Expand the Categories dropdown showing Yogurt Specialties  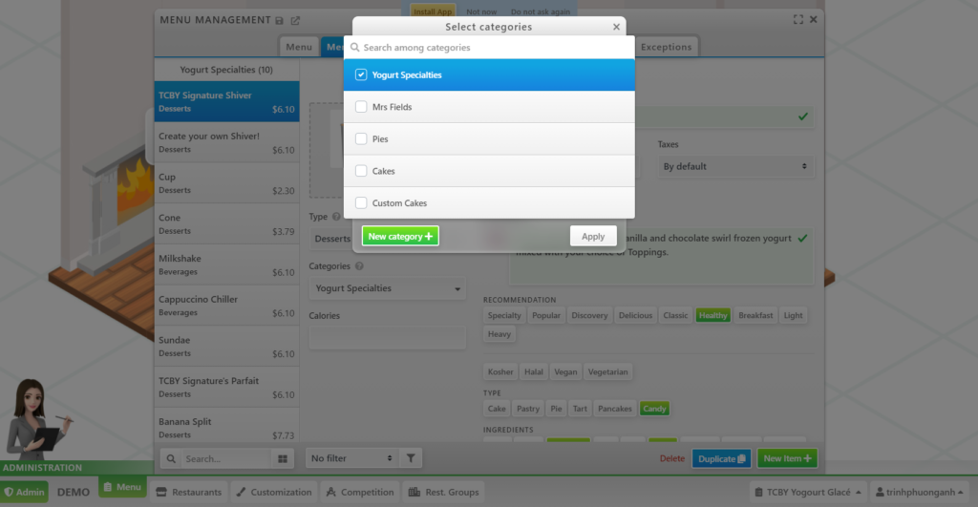(387, 288)
